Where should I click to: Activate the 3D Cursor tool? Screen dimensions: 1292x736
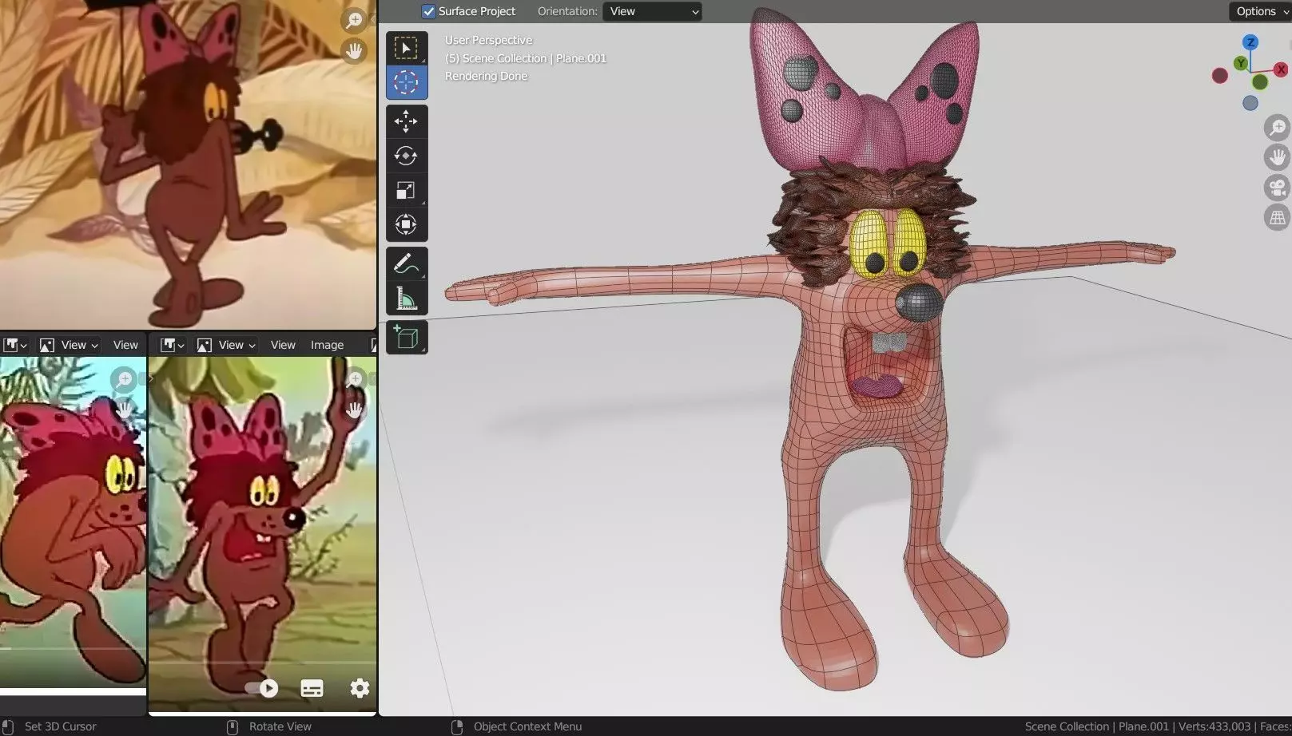(406, 82)
